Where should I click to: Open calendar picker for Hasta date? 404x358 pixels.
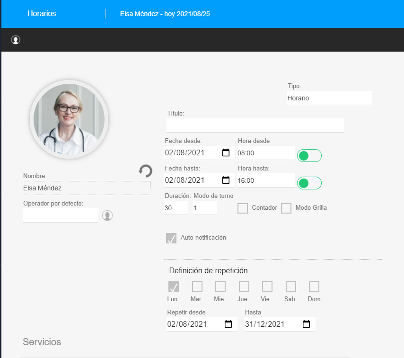click(x=306, y=324)
